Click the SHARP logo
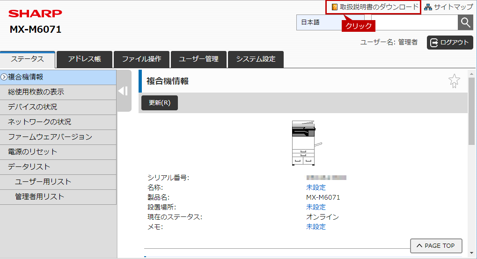The height and width of the screenshot is (259, 477). (x=35, y=14)
